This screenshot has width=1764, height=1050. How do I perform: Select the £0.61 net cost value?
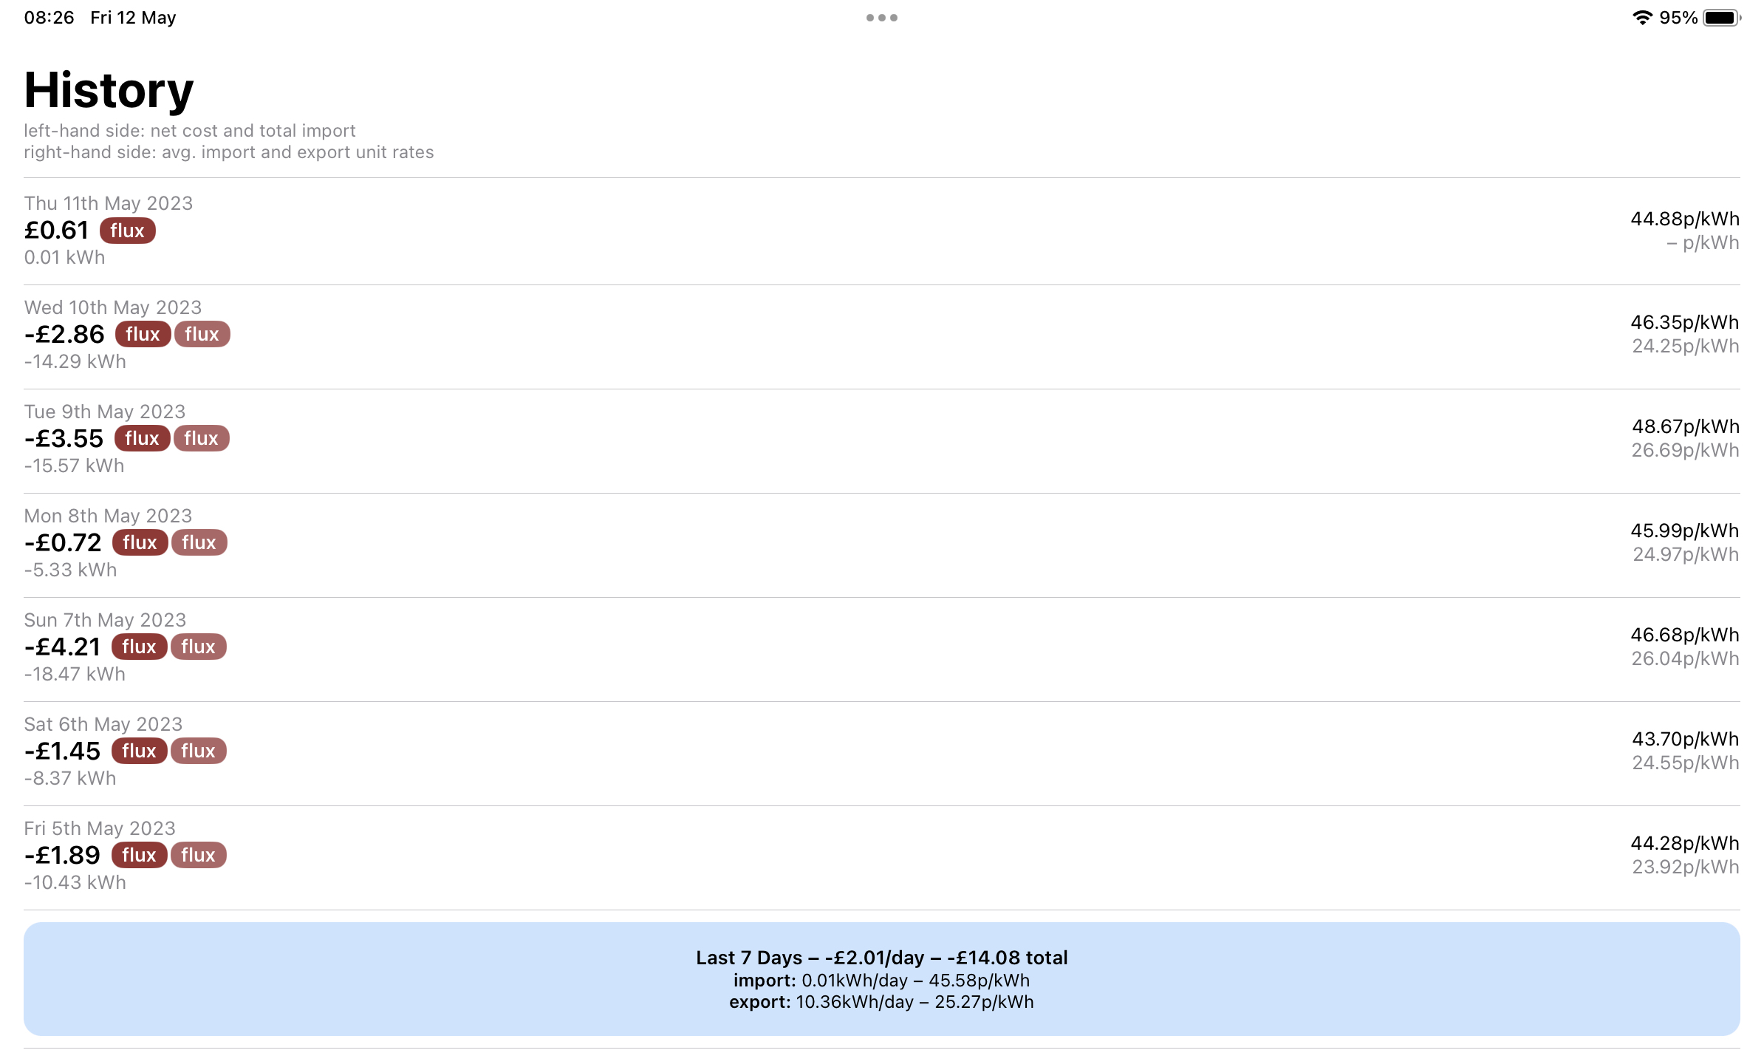(x=56, y=231)
